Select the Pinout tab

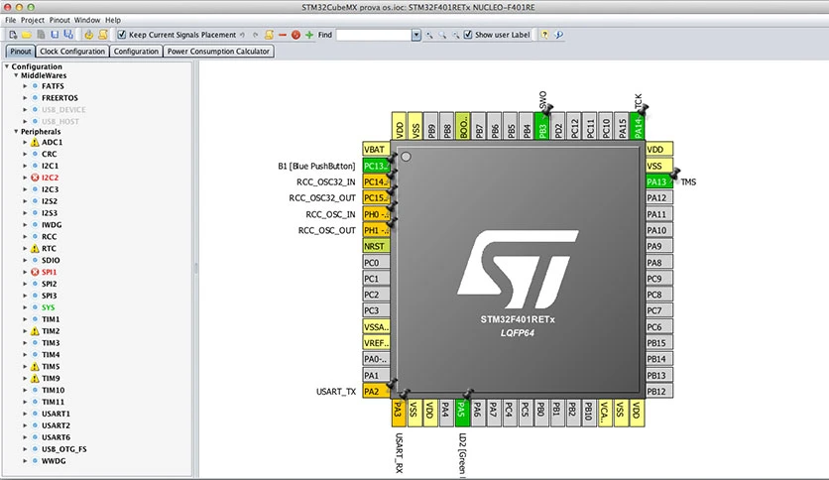pos(21,52)
